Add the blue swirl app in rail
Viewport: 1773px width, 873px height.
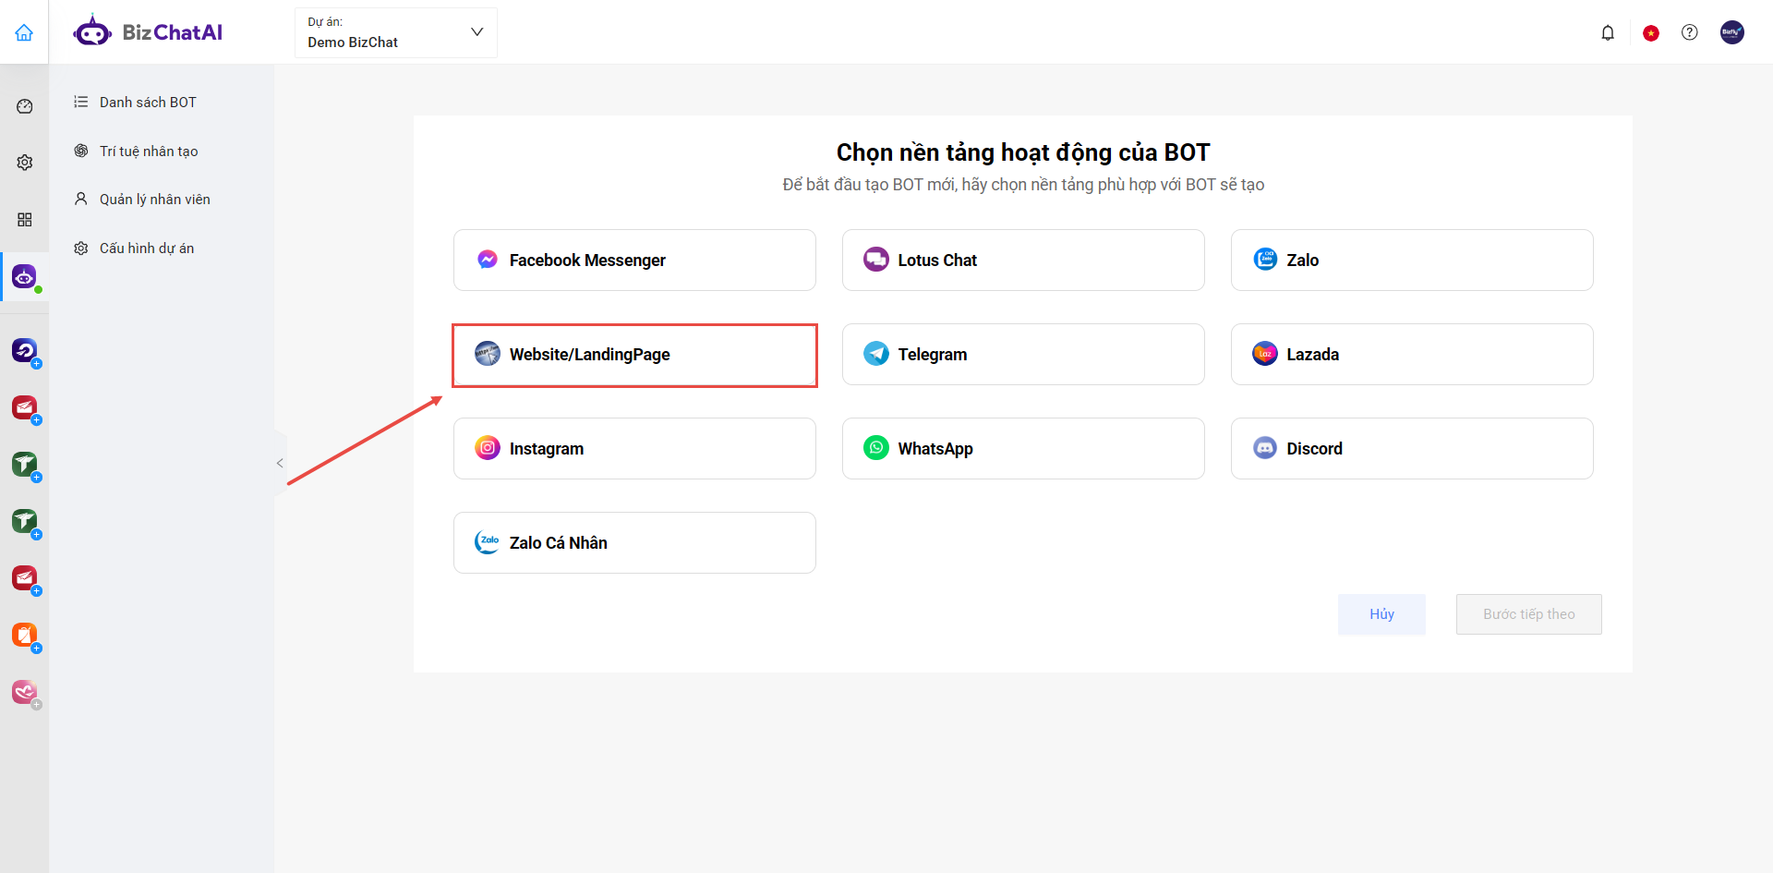coord(25,351)
